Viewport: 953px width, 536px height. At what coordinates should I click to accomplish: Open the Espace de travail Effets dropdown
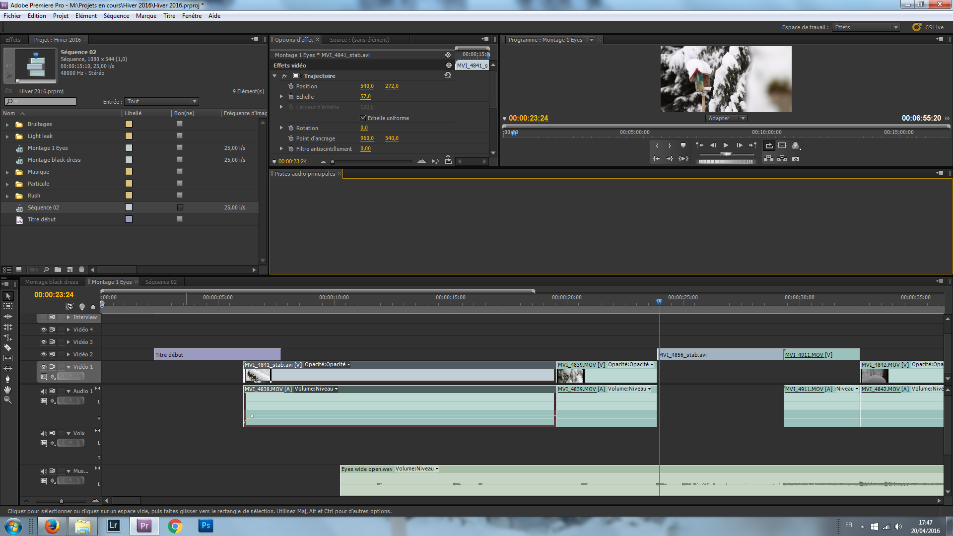pos(866,27)
